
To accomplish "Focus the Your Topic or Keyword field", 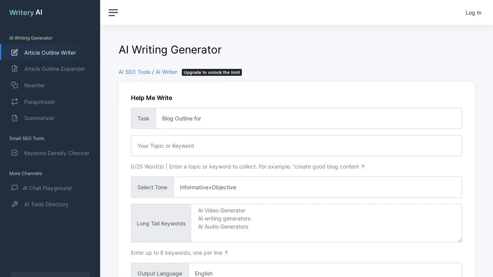I will point(296,146).
